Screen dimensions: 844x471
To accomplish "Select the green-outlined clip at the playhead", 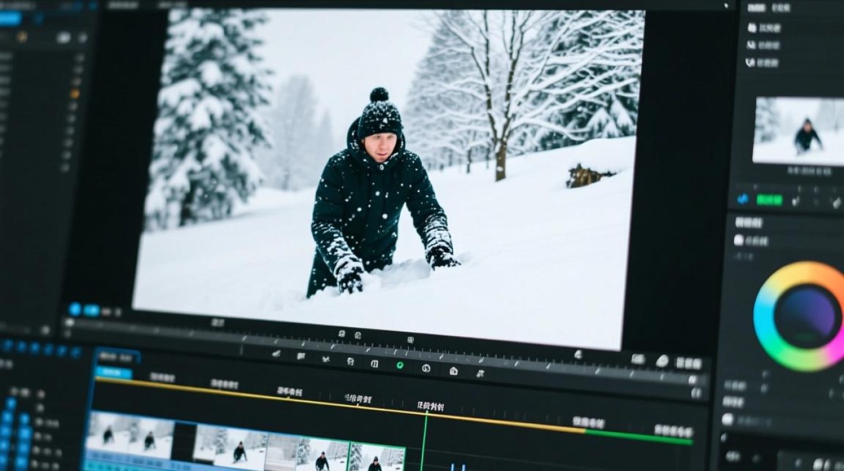I will pyautogui.click(x=376, y=458).
